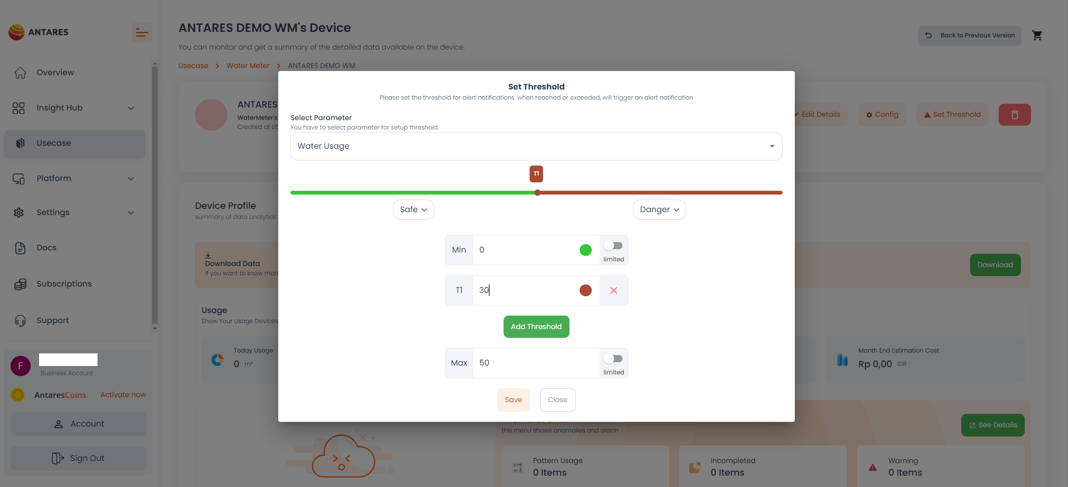Image resolution: width=1068 pixels, height=487 pixels.
Task: Collapse sidebar with hamburger menu icon
Action: tap(142, 32)
